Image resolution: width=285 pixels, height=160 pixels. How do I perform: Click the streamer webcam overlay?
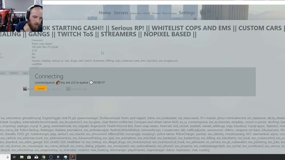pos(21,16)
